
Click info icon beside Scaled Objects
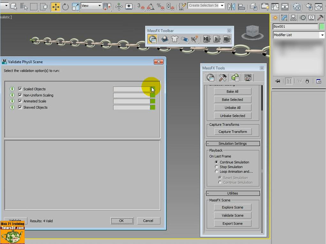[x=12, y=89]
